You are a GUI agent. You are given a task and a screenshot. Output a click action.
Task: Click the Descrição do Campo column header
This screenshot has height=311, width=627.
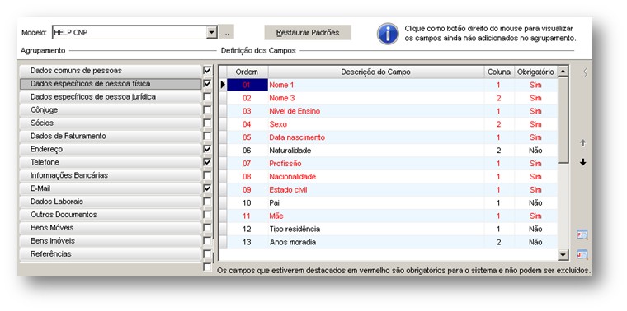376,72
